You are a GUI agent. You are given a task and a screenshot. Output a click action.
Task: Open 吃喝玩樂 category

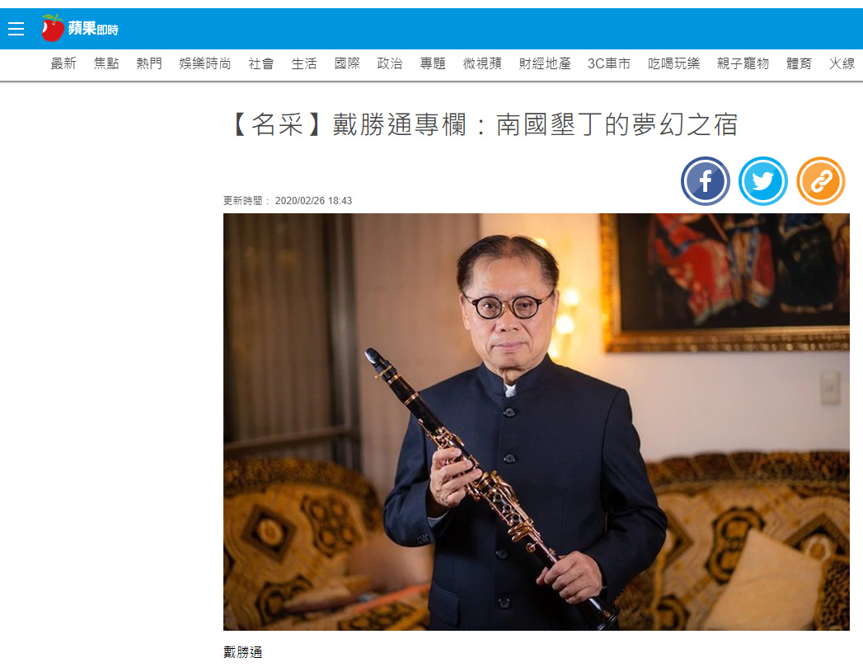(x=673, y=63)
